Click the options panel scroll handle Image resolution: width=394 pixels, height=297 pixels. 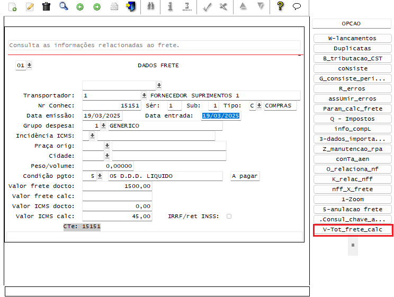[x=353, y=245]
